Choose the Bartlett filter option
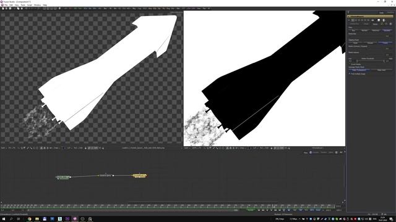The image size is (396, 222). click(364, 30)
